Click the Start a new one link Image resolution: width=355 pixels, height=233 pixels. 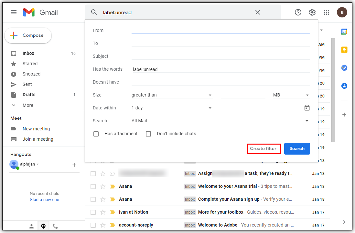point(45,199)
